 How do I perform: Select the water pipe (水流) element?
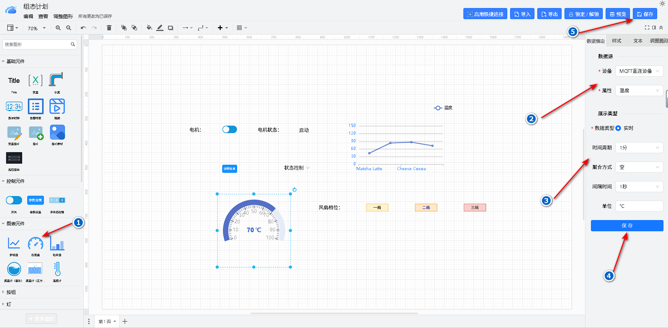tap(56, 80)
